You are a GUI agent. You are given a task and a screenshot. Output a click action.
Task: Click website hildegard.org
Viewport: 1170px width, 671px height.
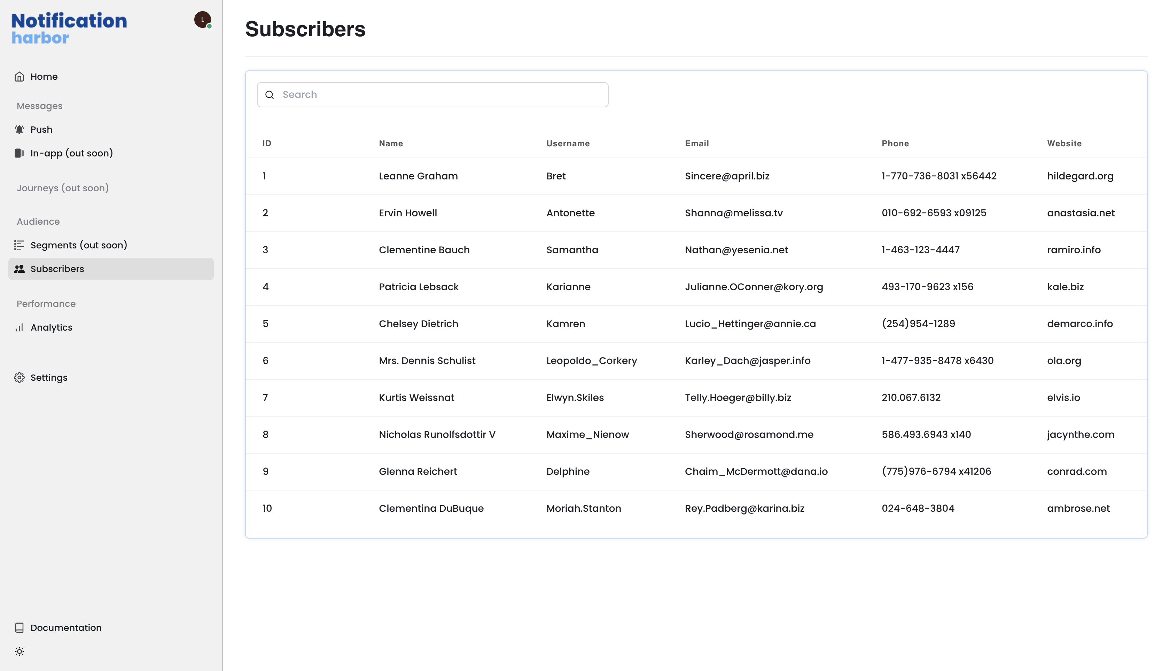click(1080, 176)
